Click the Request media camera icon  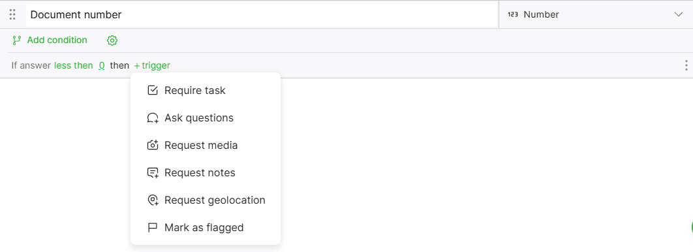(153, 145)
